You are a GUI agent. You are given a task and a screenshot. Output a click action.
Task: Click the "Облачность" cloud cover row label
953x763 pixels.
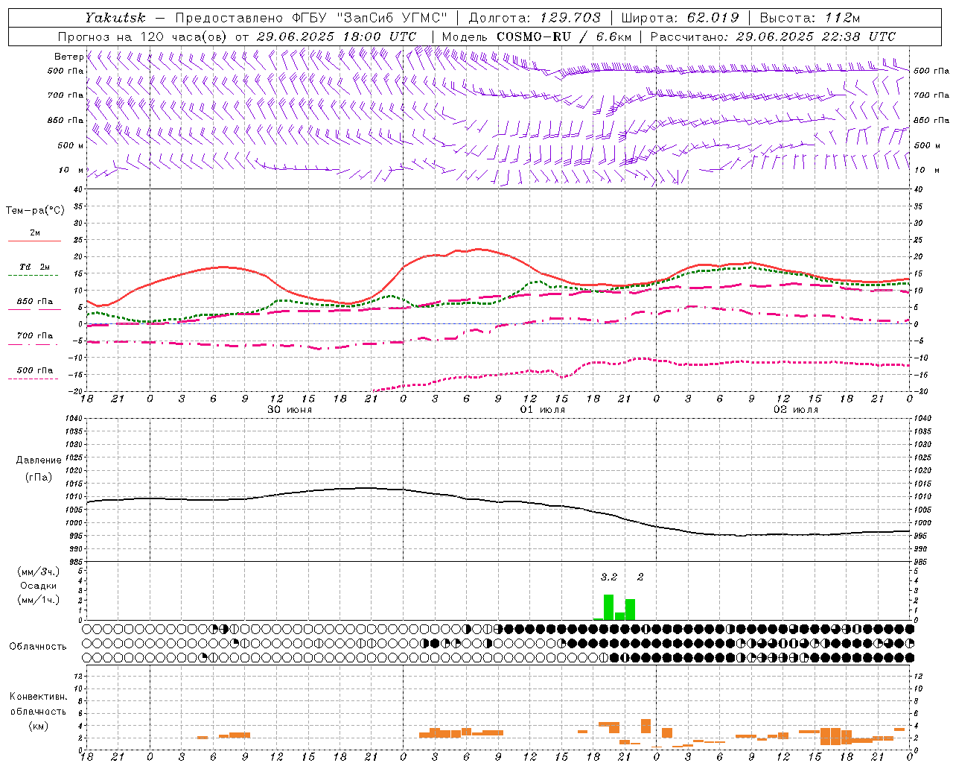(38, 646)
